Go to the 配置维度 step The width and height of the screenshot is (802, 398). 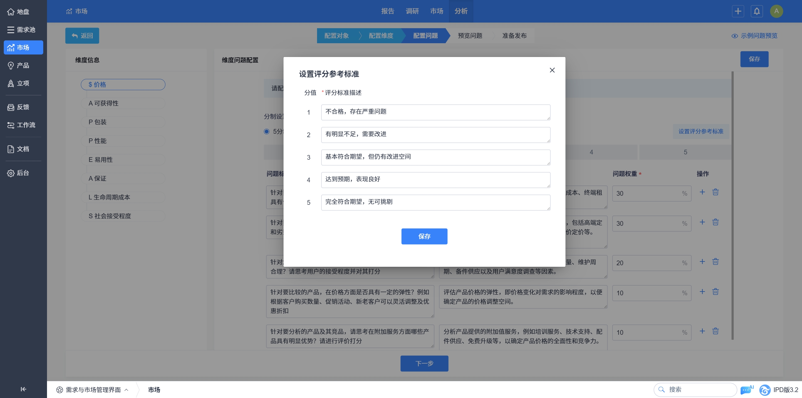point(381,36)
